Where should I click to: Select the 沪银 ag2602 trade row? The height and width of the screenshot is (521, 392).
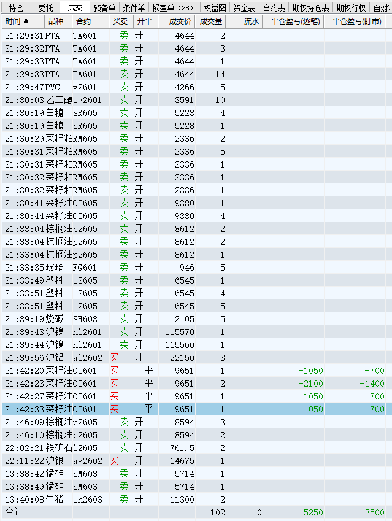[123, 461]
